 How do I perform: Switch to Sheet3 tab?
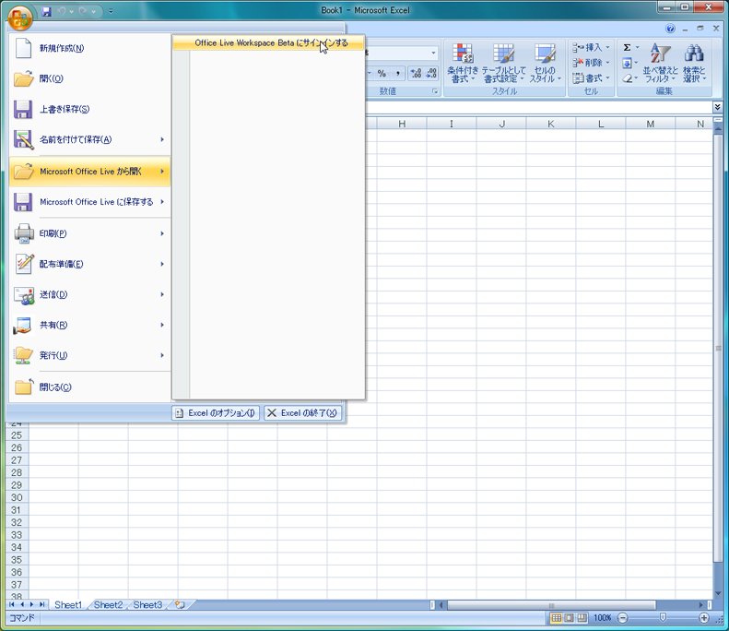[147, 604]
